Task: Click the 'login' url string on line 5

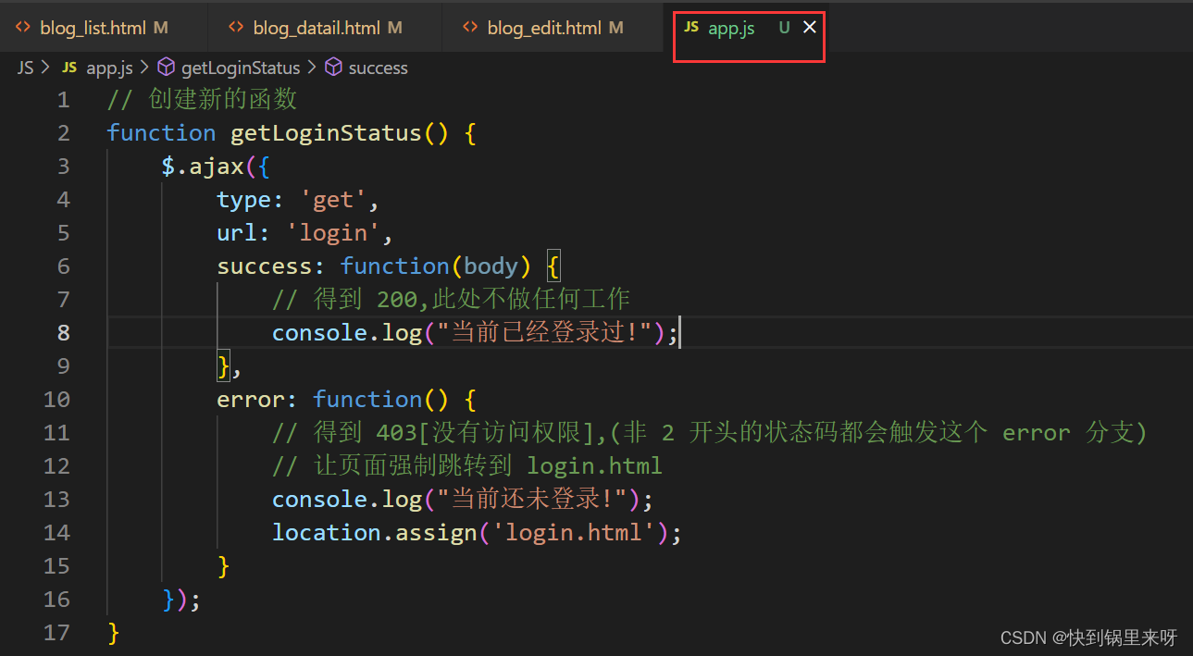Action: tap(339, 233)
